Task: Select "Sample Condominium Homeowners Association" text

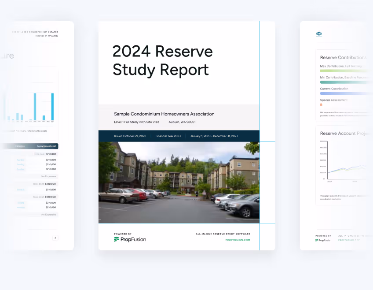Action: (x=164, y=114)
